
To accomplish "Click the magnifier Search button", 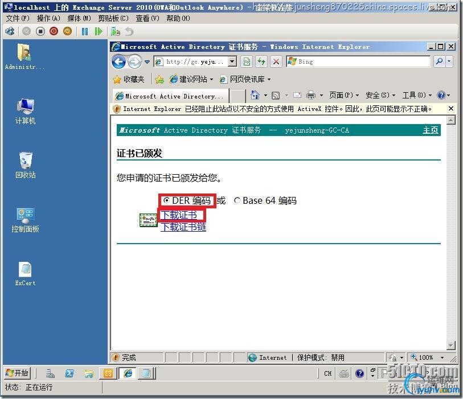I will pyautogui.click(x=440, y=61).
